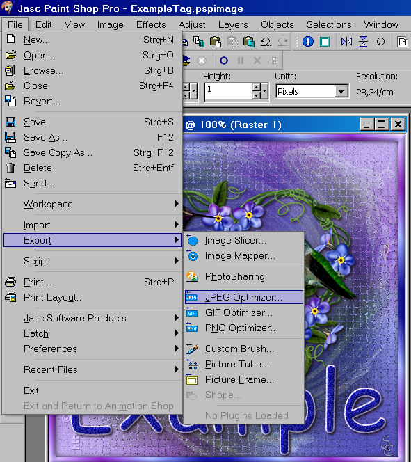This screenshot has height=462, width=411.
Task: Select Revert in the File menu
Action: [92, 101]
